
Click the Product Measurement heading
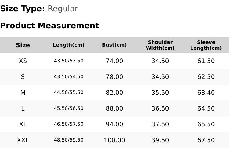50,26
